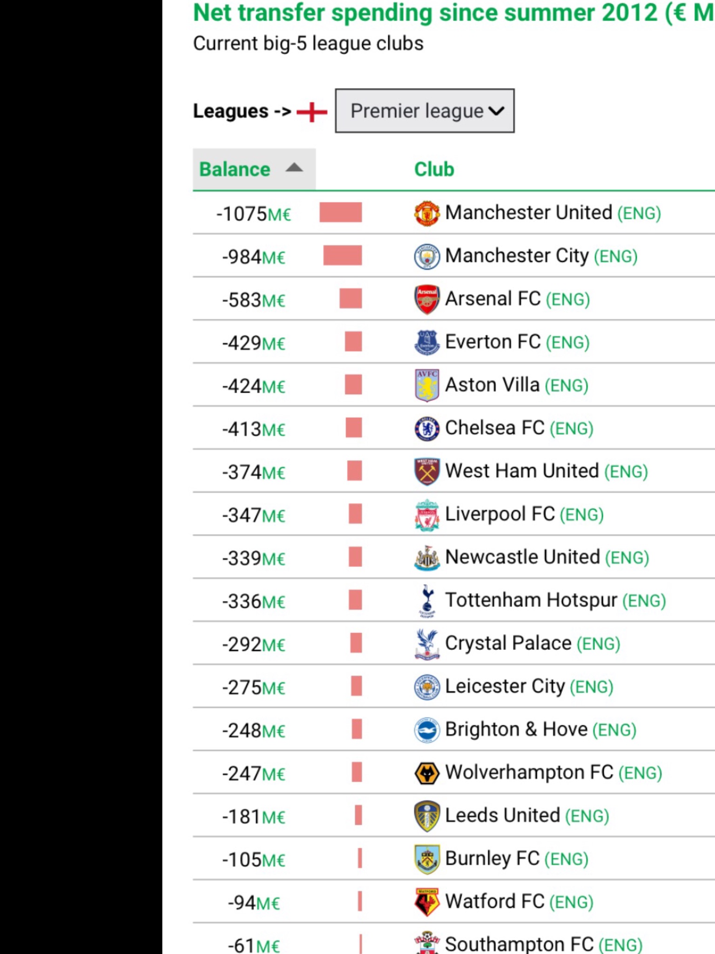The height and width of the screenshot is (954, 715).
Task: Open the Leicester City club link
Action: [505, 686]
